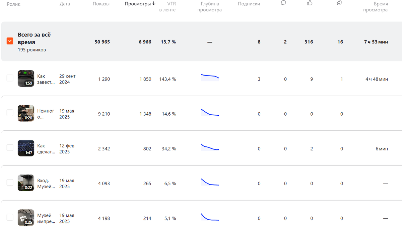
Task: Open the video titled Немного…
Action: click(46, 114)
